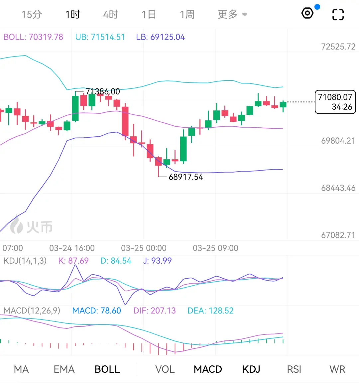Enable EMA indicator overlay

[x=64, y=369]
